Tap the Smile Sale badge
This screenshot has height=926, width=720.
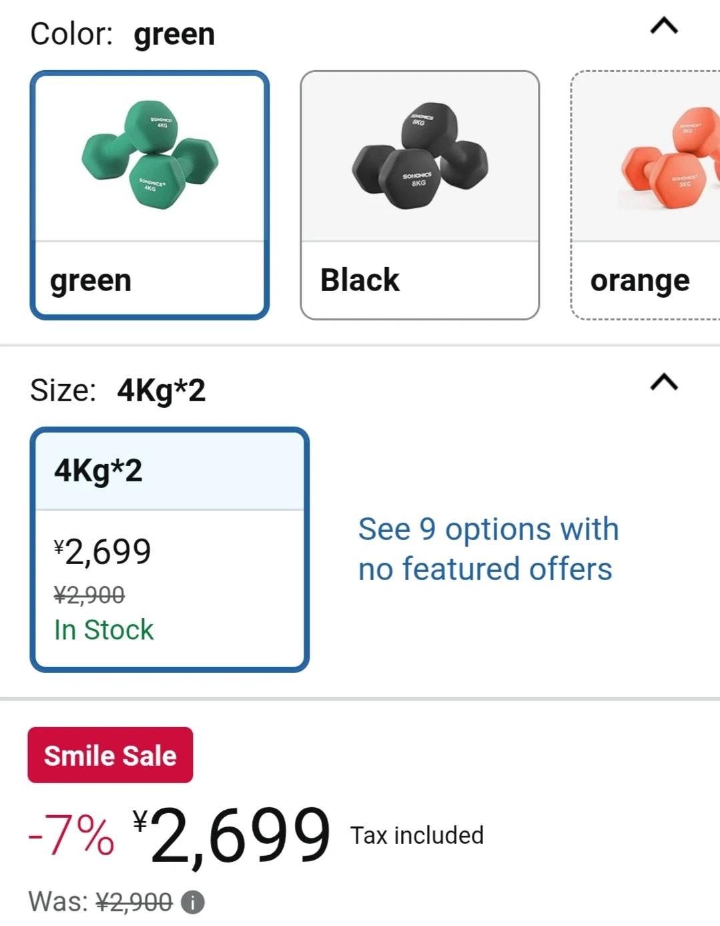[110, 755]
